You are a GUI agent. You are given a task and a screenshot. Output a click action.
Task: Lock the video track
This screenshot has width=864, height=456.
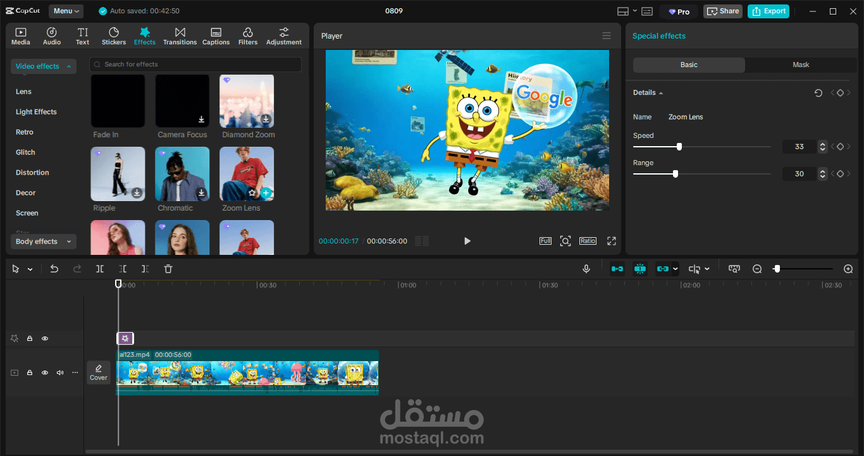(30, 373)
